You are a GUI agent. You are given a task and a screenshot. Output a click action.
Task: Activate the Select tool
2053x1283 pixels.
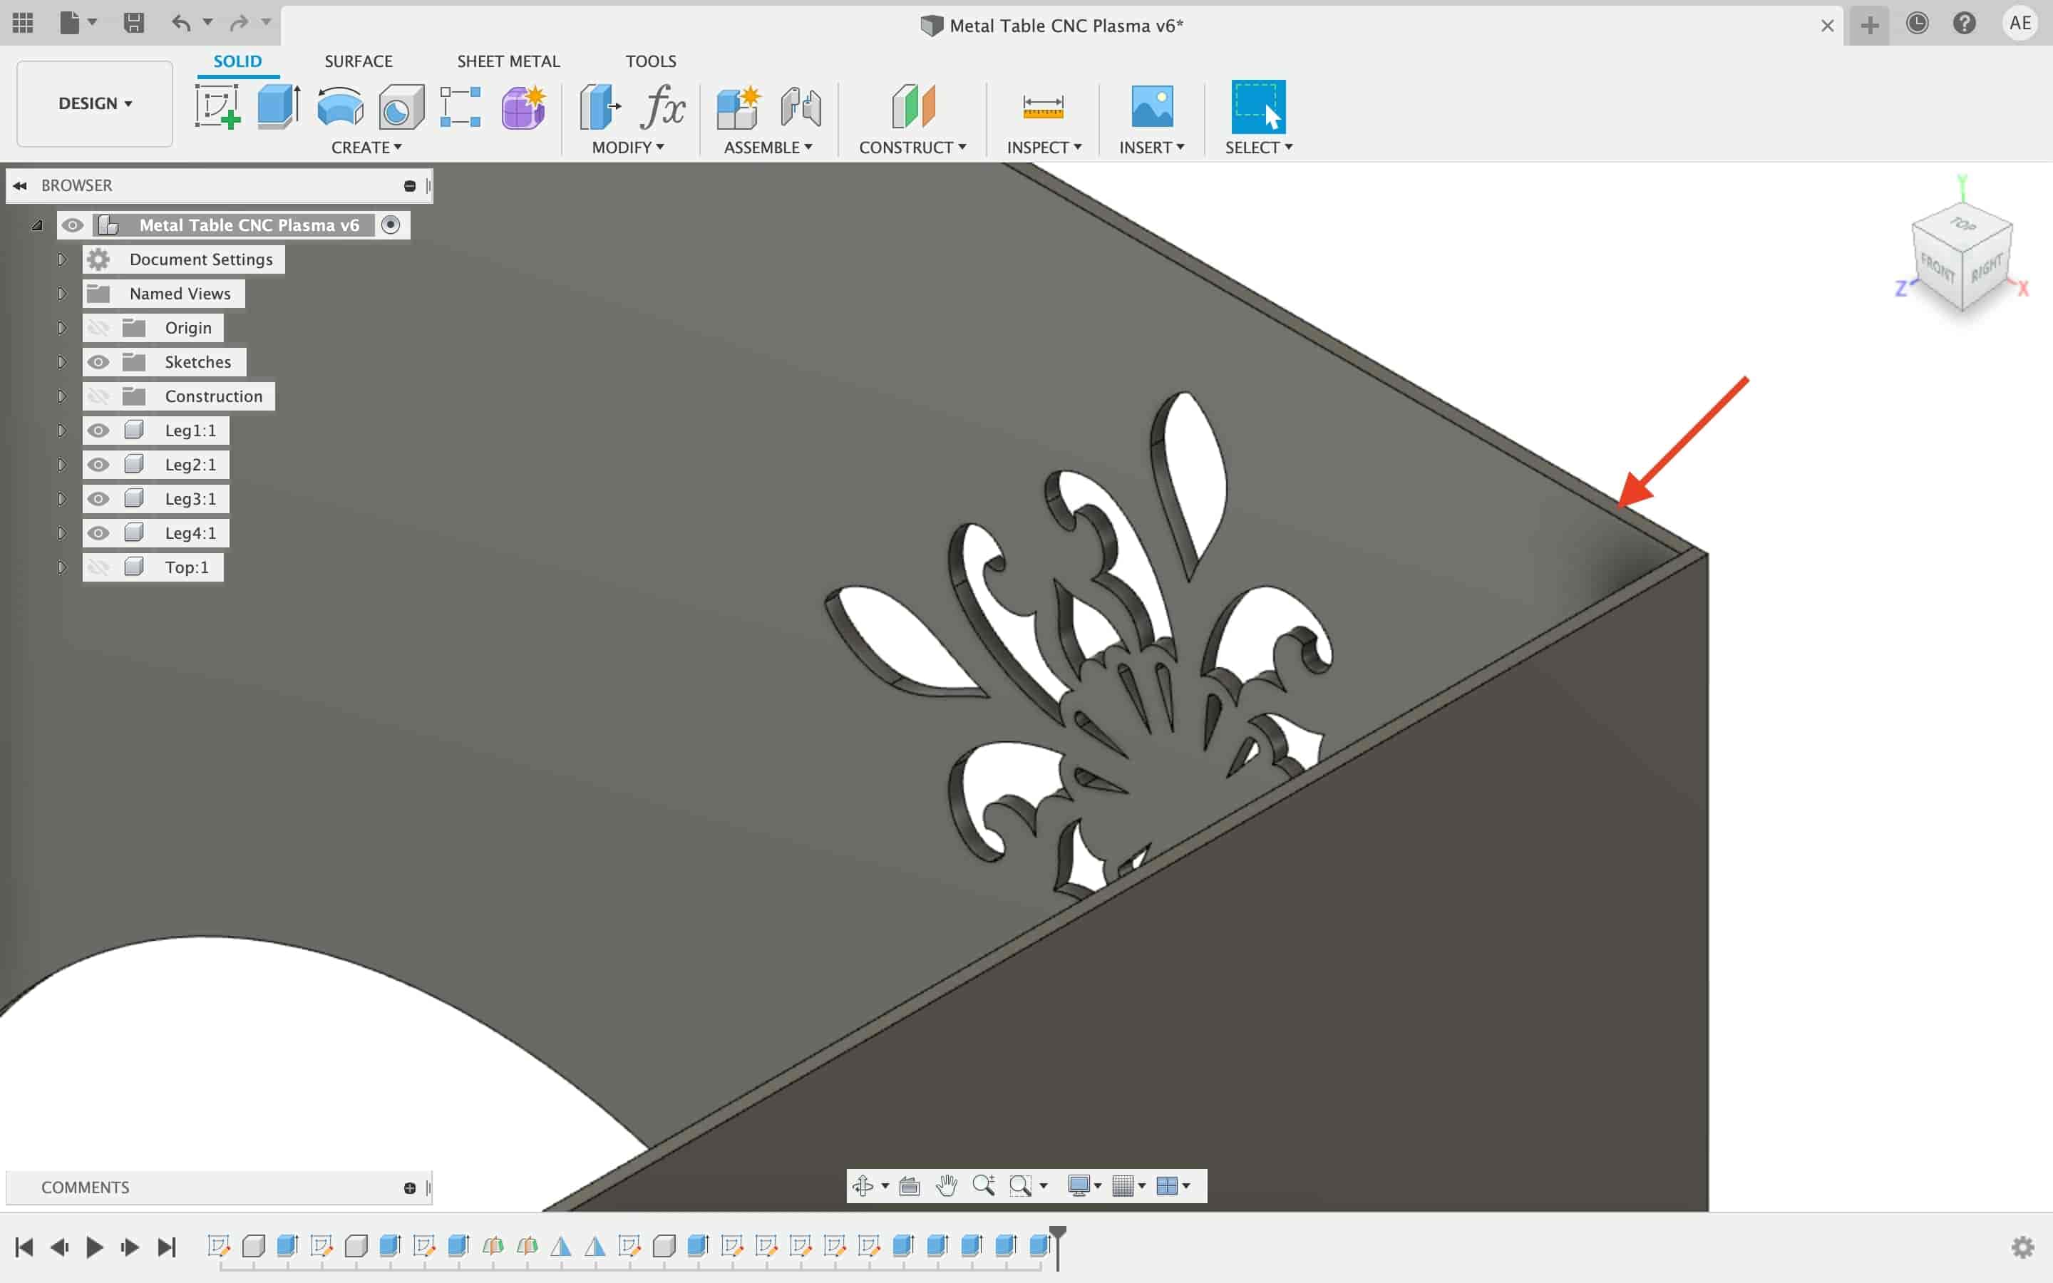pos(1258,106)
